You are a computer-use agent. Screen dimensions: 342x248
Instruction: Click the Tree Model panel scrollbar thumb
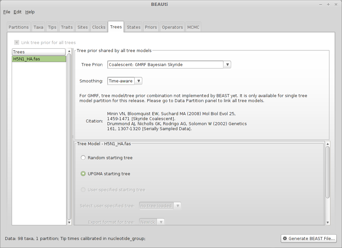tap(328, 172)
